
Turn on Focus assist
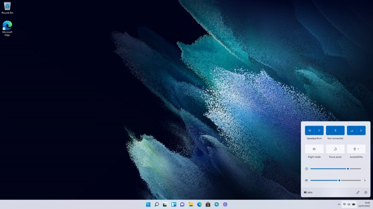pos(335,149)
